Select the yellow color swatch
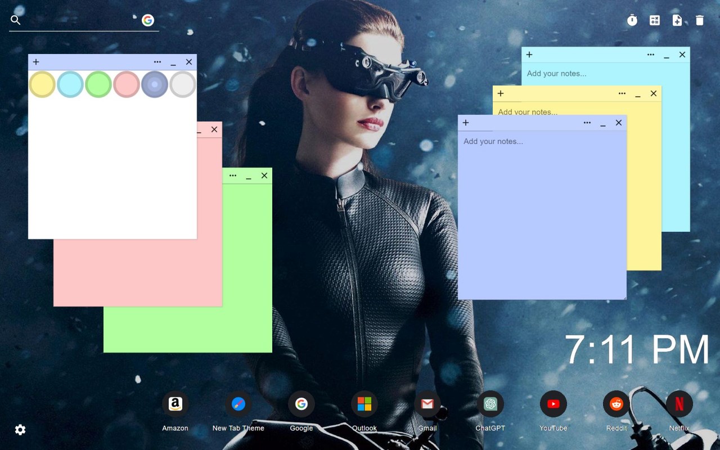This screenshot has height=450, width=720. 42,84
